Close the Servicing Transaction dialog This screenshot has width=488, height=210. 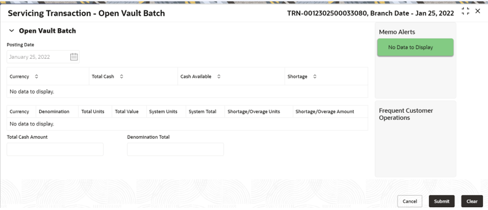point(478,11)
